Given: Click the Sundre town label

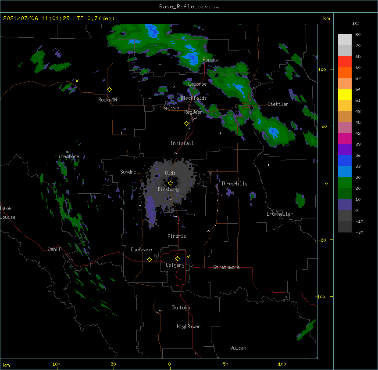Looking at the screenshot, I should click(128, 172).
